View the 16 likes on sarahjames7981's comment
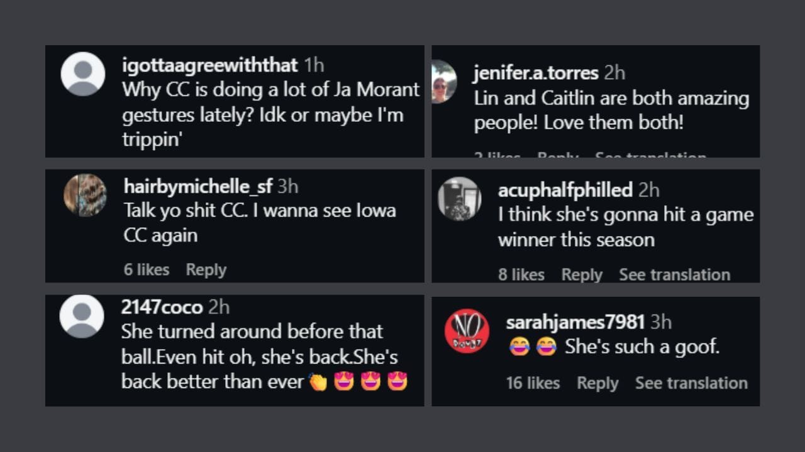The image size is (805, 452). point(533,383)
